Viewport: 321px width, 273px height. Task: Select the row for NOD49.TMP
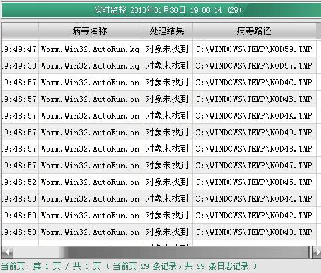[159, 132]
